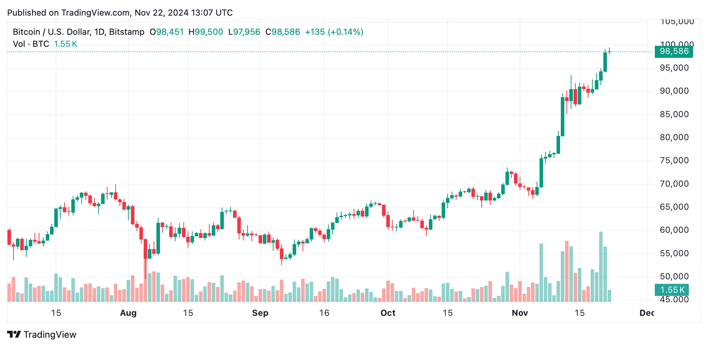Click the TradingView brand name text
The image size is (708, 347).
50,335
